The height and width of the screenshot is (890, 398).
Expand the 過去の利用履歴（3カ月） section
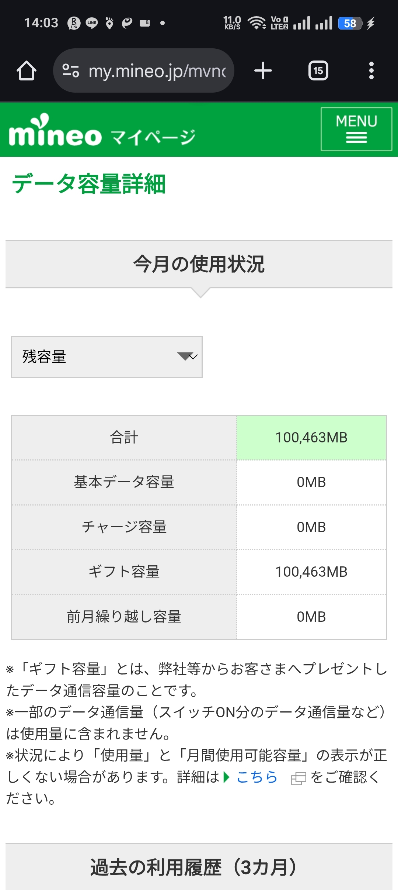click(x=199, y=867)
